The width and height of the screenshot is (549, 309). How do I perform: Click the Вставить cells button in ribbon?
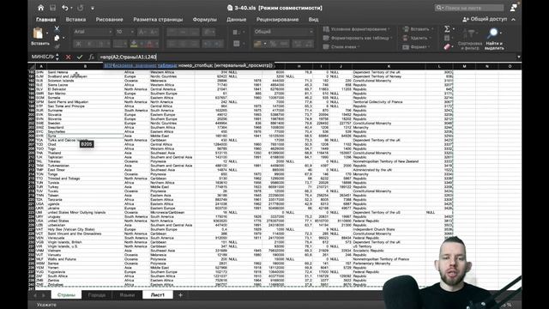418,29
